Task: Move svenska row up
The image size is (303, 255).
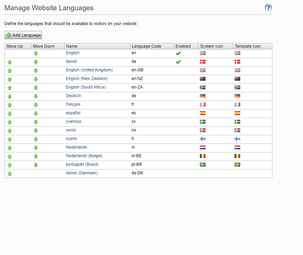Action: [x=10, y=122]
